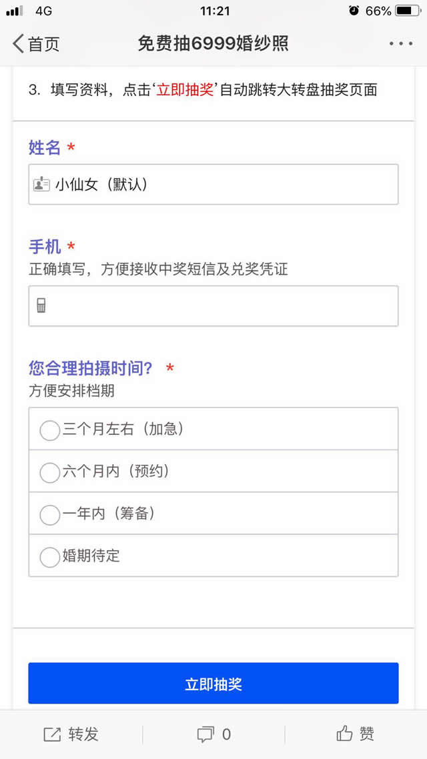Choose 婚期待定 radio option

tap(50, 556)
